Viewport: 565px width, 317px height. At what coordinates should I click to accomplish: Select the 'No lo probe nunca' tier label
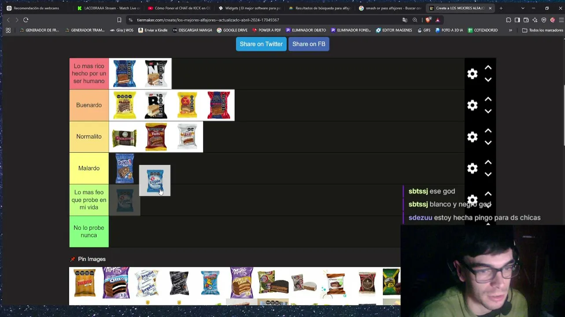tap(89, 232)
